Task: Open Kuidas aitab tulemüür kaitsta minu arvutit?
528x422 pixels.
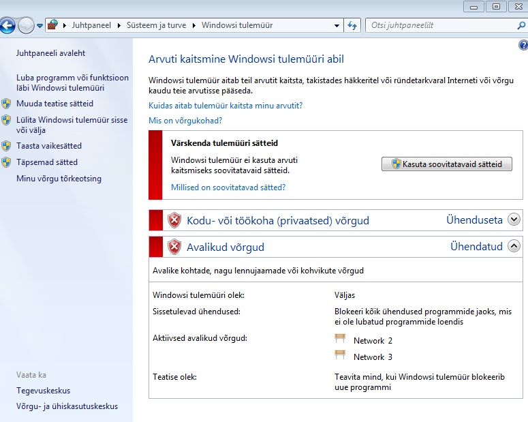Action: 226,106
